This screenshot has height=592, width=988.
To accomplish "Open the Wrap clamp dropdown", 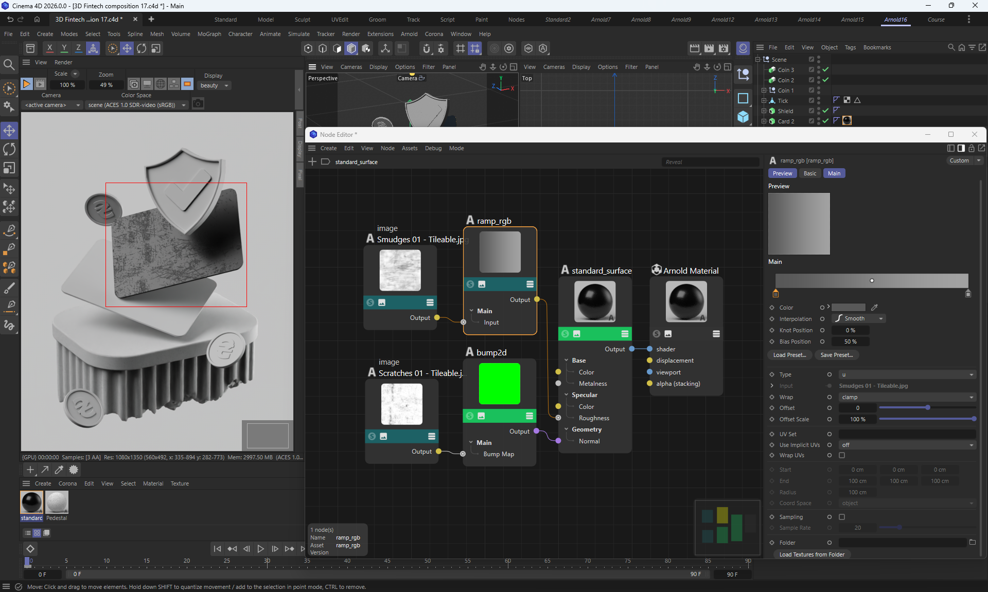I will pos(907,397).
